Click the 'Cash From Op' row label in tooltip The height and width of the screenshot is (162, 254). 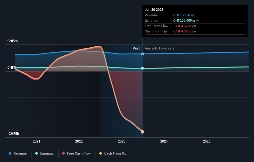coord(156,32)
